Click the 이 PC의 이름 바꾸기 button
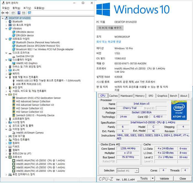 (x=110, y=28)
